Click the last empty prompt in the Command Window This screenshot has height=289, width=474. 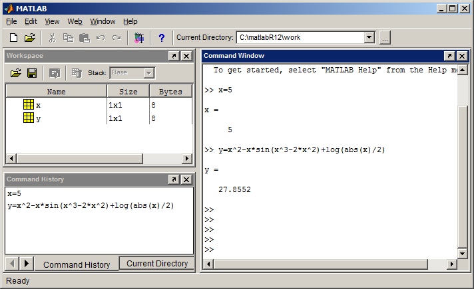[x=209, y=250]
